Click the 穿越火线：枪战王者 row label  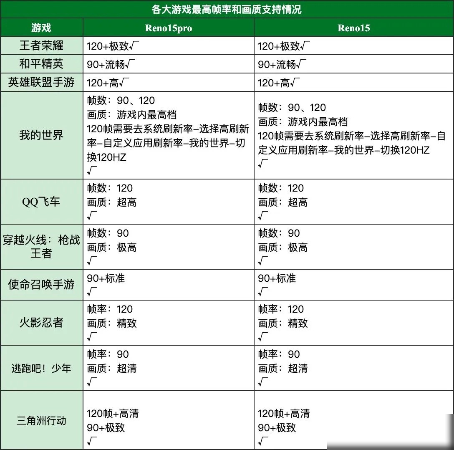tap(41, 246)
